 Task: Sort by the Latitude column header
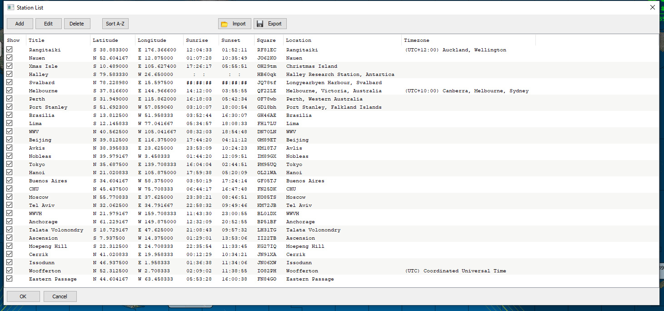coord(112,40)
